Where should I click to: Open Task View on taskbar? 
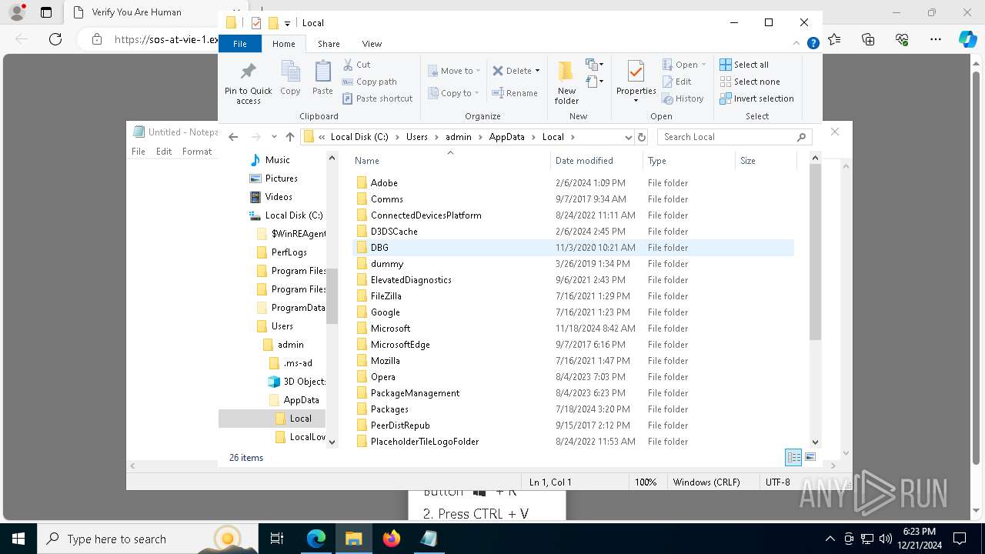pos(277,539)
